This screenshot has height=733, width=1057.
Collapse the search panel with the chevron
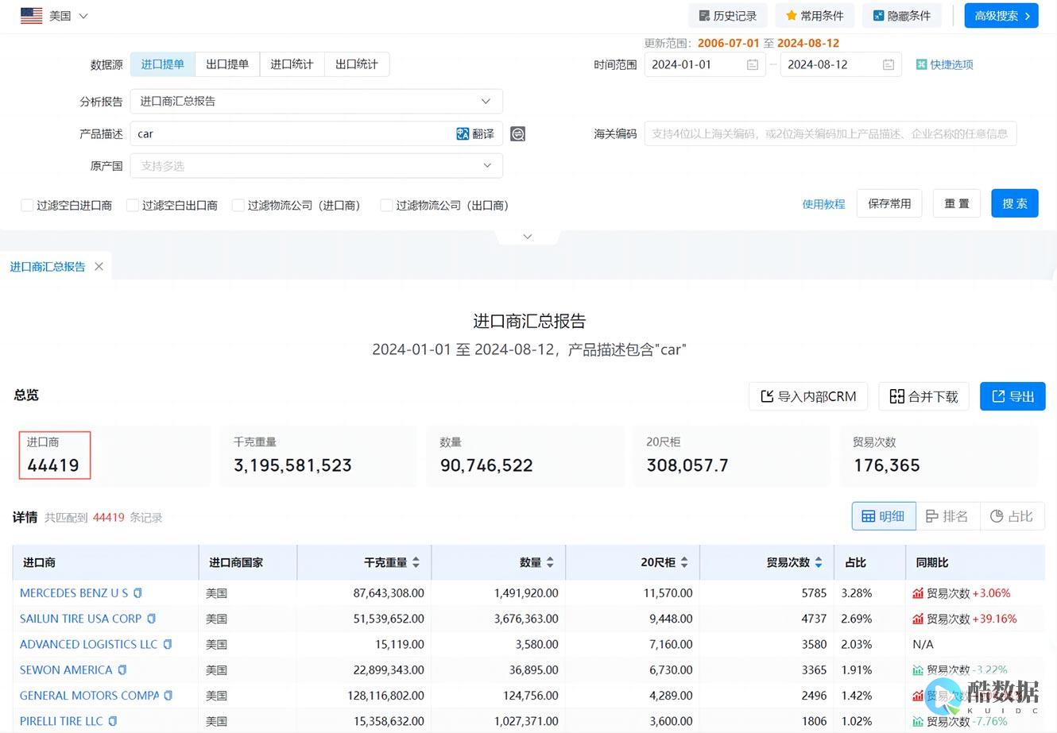(528, 237)
